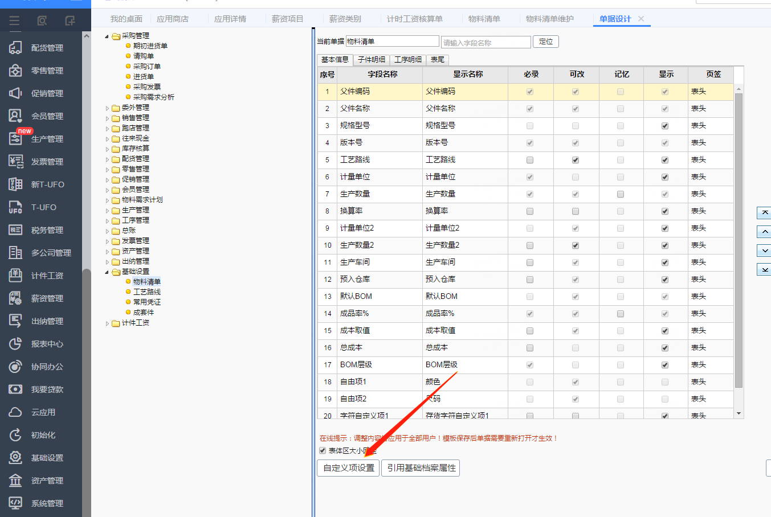Click the 当前单据 物料清单 field
This screenshot has height=517, width=771.
[393, 41]
